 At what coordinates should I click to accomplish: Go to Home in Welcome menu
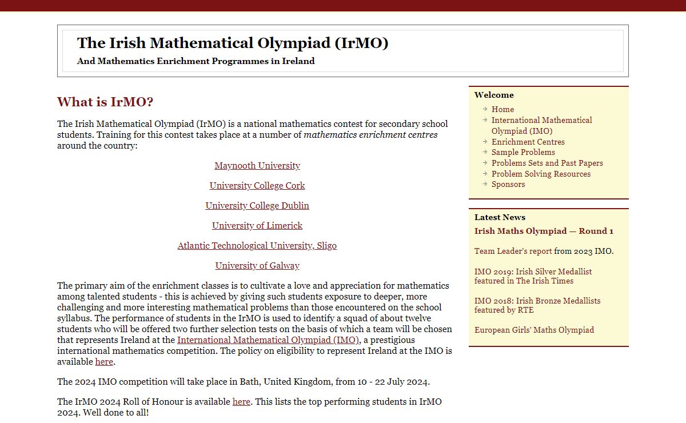pyautogui.click(x=502, y=109)
